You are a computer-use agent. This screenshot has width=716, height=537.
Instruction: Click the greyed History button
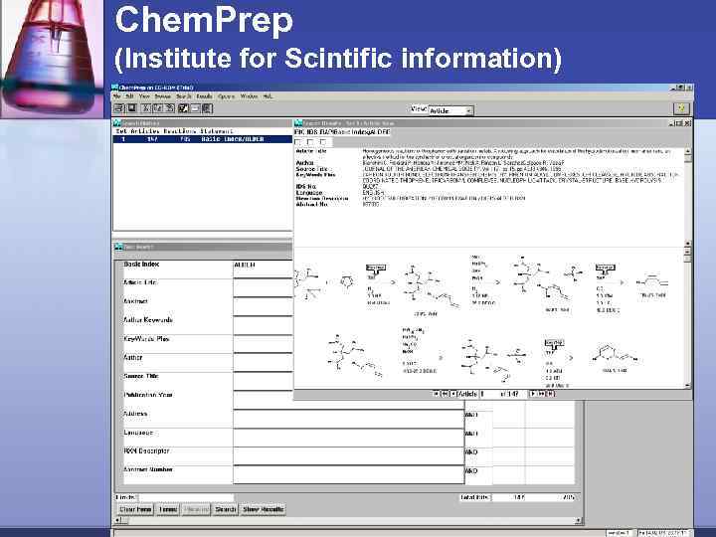[196, 509]
